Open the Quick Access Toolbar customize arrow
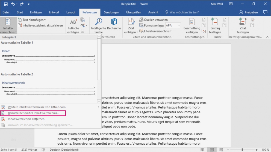 pyautogui.click(x=29, y=4)
